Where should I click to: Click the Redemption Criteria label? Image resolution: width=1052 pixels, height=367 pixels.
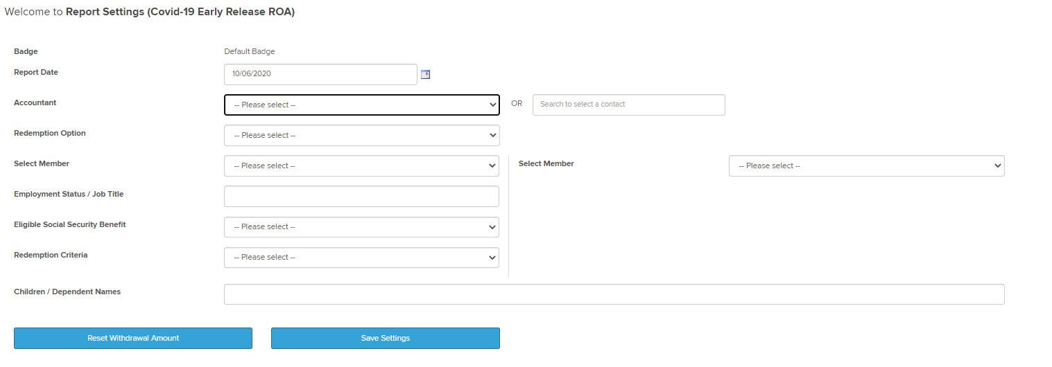pos(51,255)
